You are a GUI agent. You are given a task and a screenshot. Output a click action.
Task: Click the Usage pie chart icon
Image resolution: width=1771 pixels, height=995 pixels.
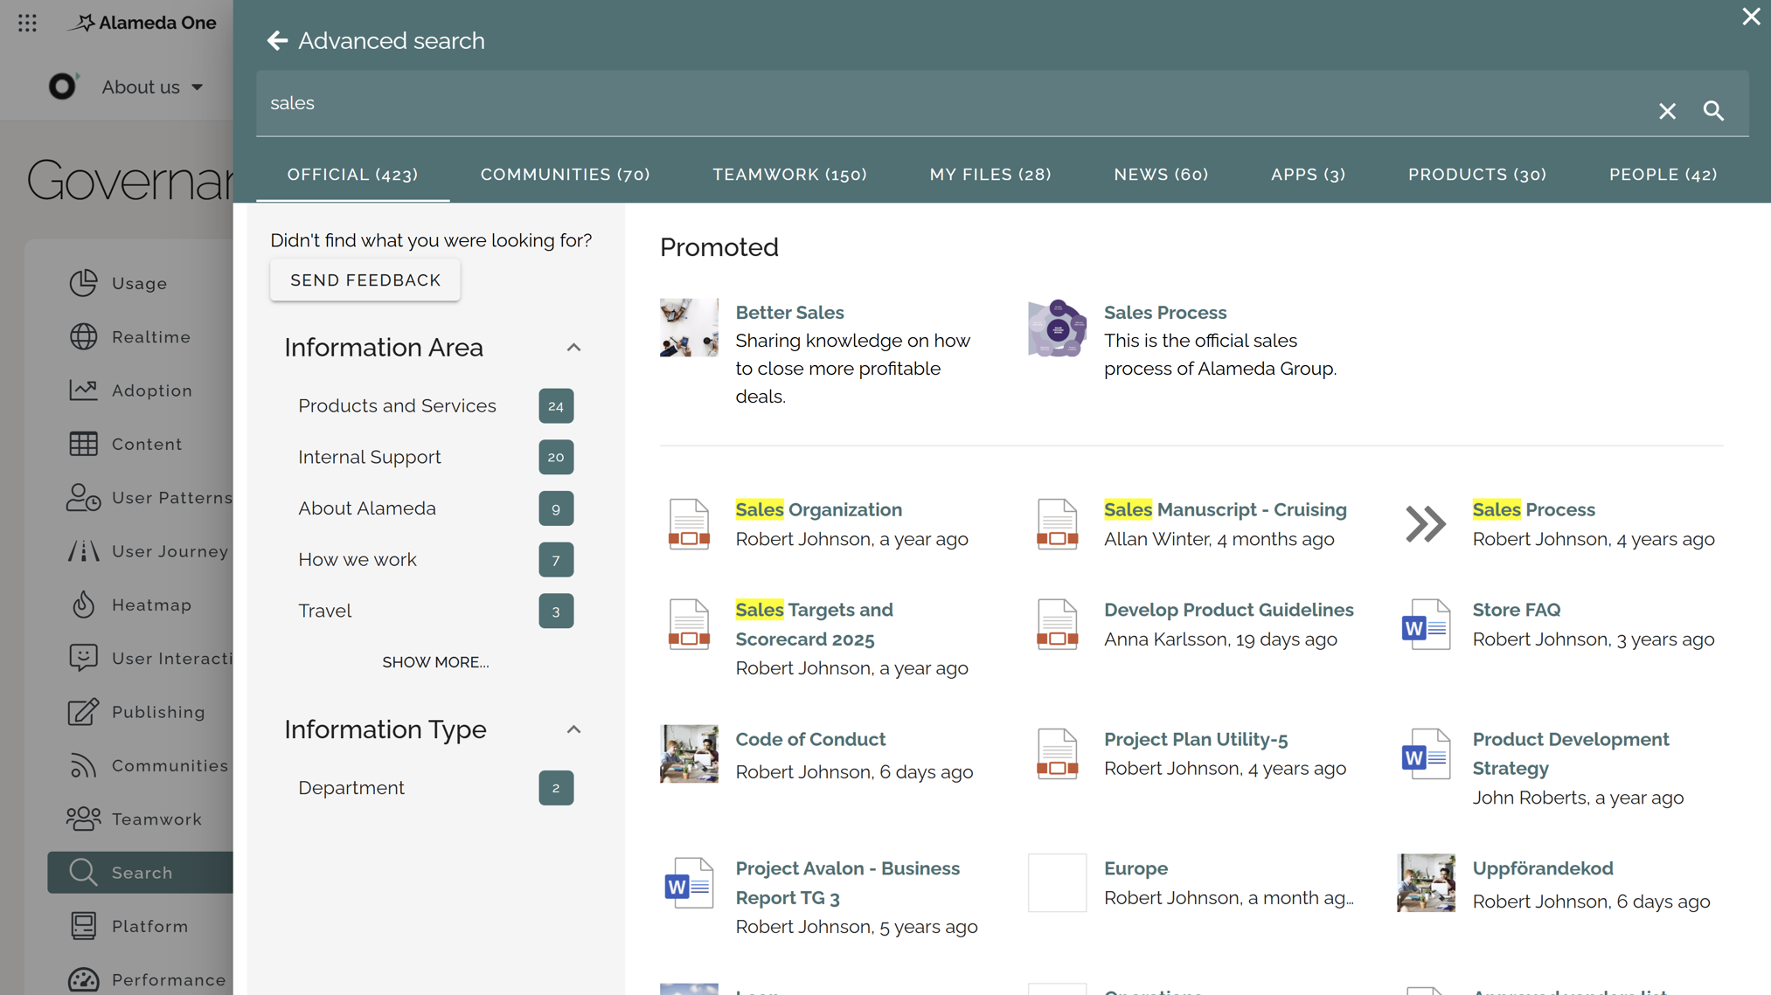[x=83, y=283]
